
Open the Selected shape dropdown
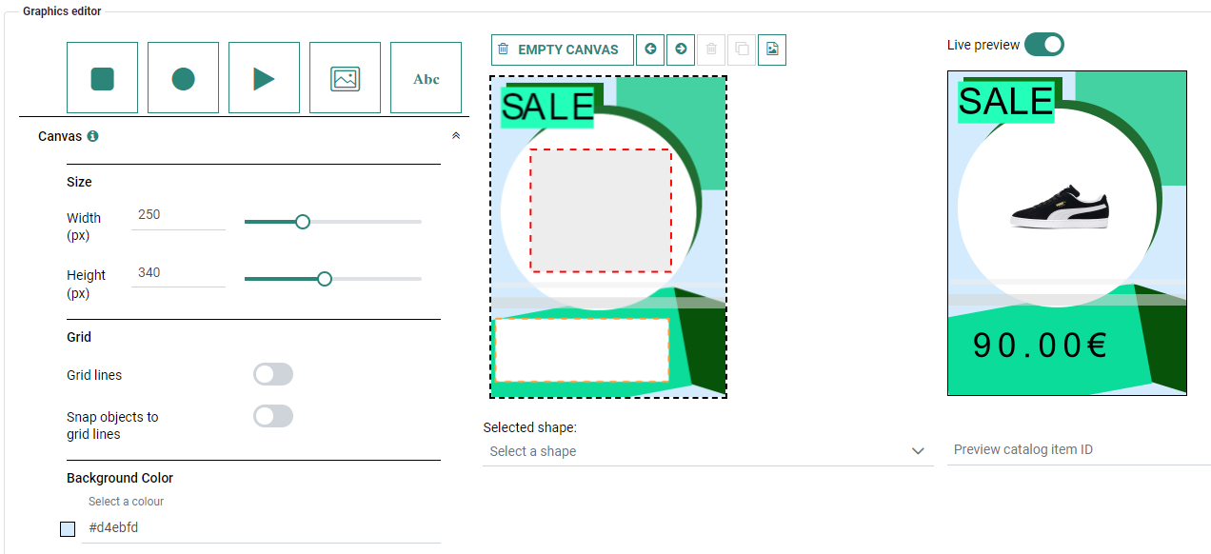pyautogui.click(x=706, y=451)
